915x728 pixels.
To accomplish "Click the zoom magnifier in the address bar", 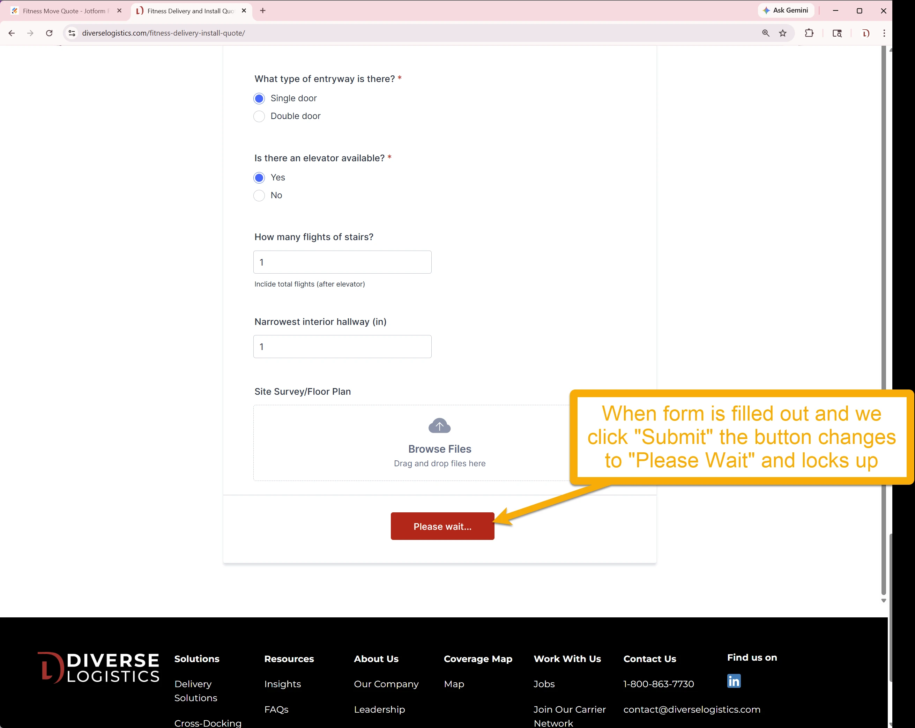I will (x=765, y=33).
